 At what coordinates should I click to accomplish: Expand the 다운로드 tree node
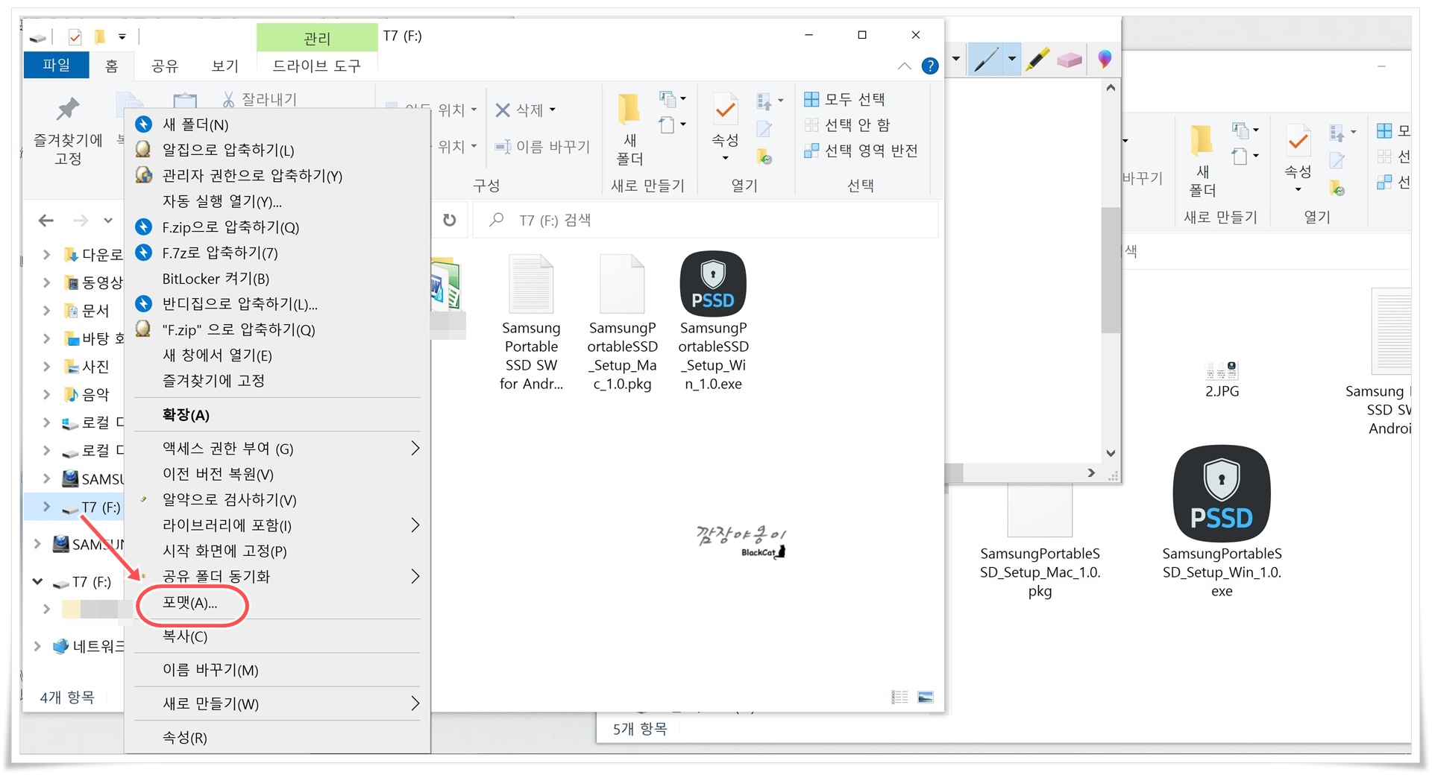46,255
